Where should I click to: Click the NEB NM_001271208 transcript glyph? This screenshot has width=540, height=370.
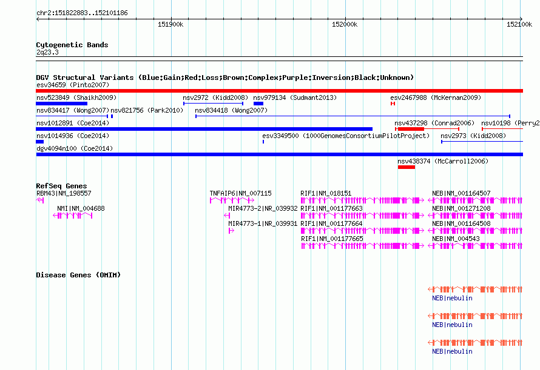click(475, 216)
